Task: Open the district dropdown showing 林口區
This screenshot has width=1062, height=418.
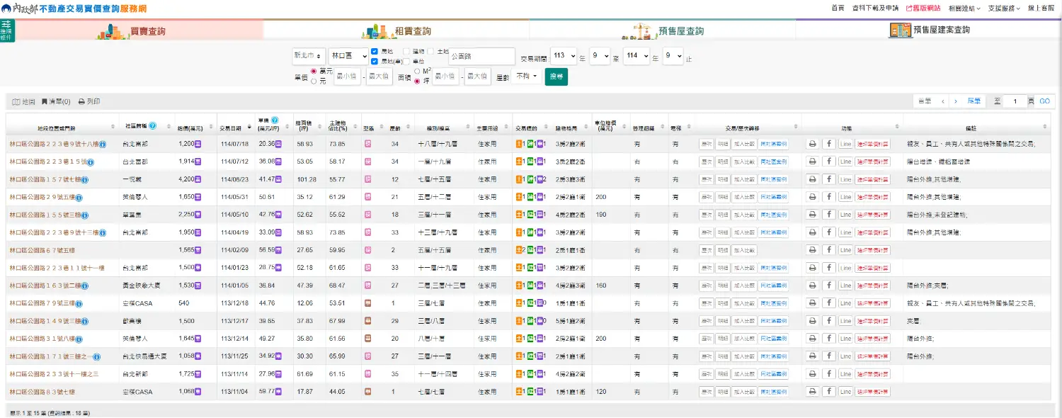Action: coord(348,56)
